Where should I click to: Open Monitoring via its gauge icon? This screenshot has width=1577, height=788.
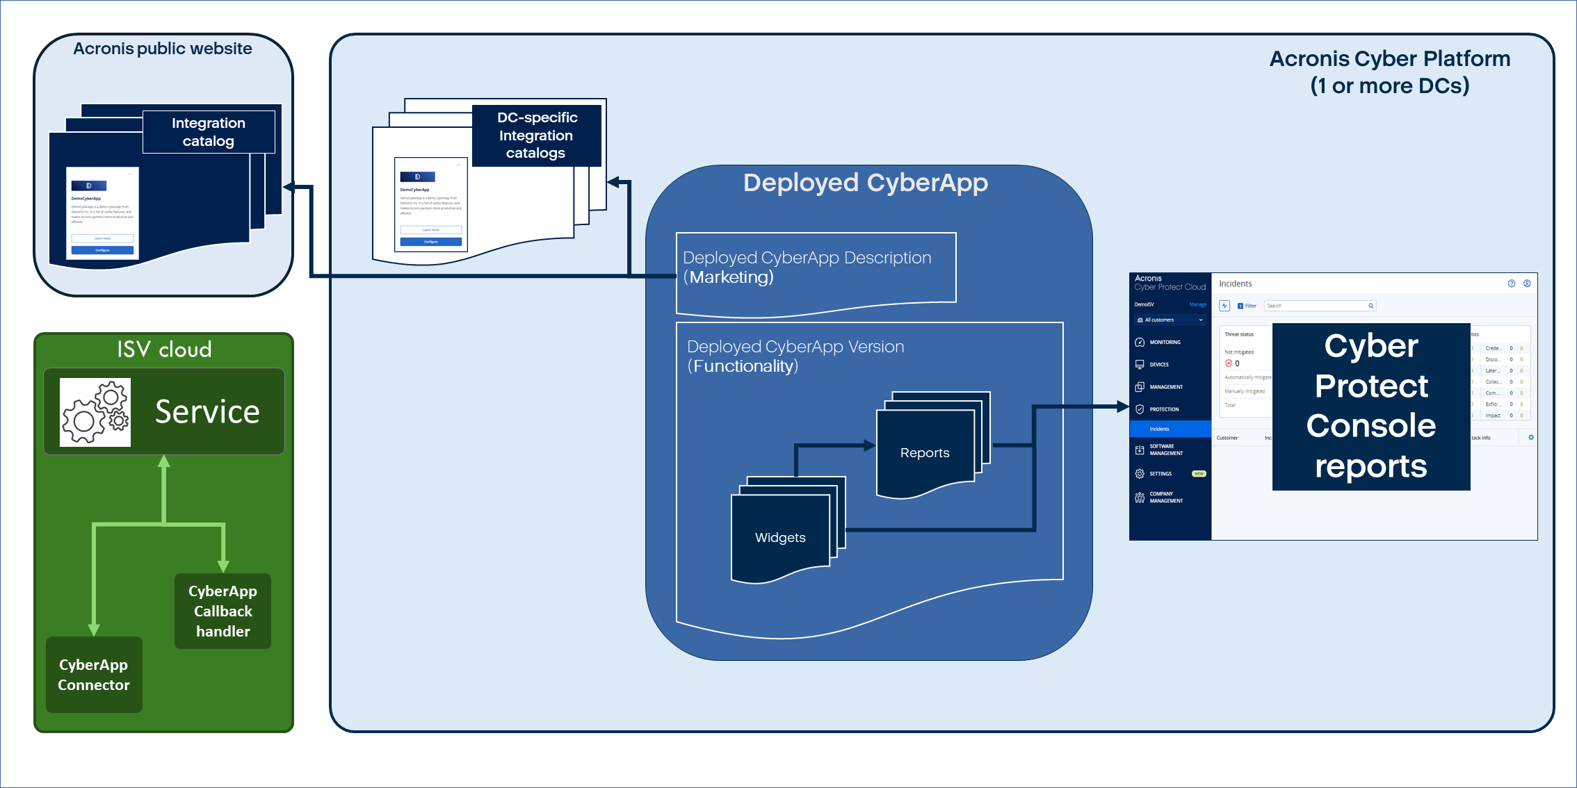pyautogui.click(x=1140, y=342)
